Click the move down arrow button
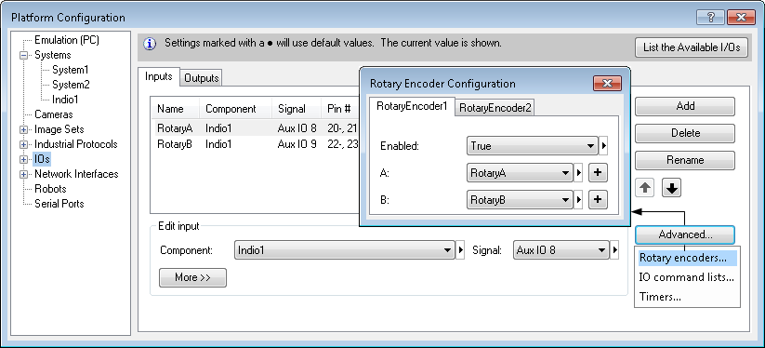 (672, 188)
